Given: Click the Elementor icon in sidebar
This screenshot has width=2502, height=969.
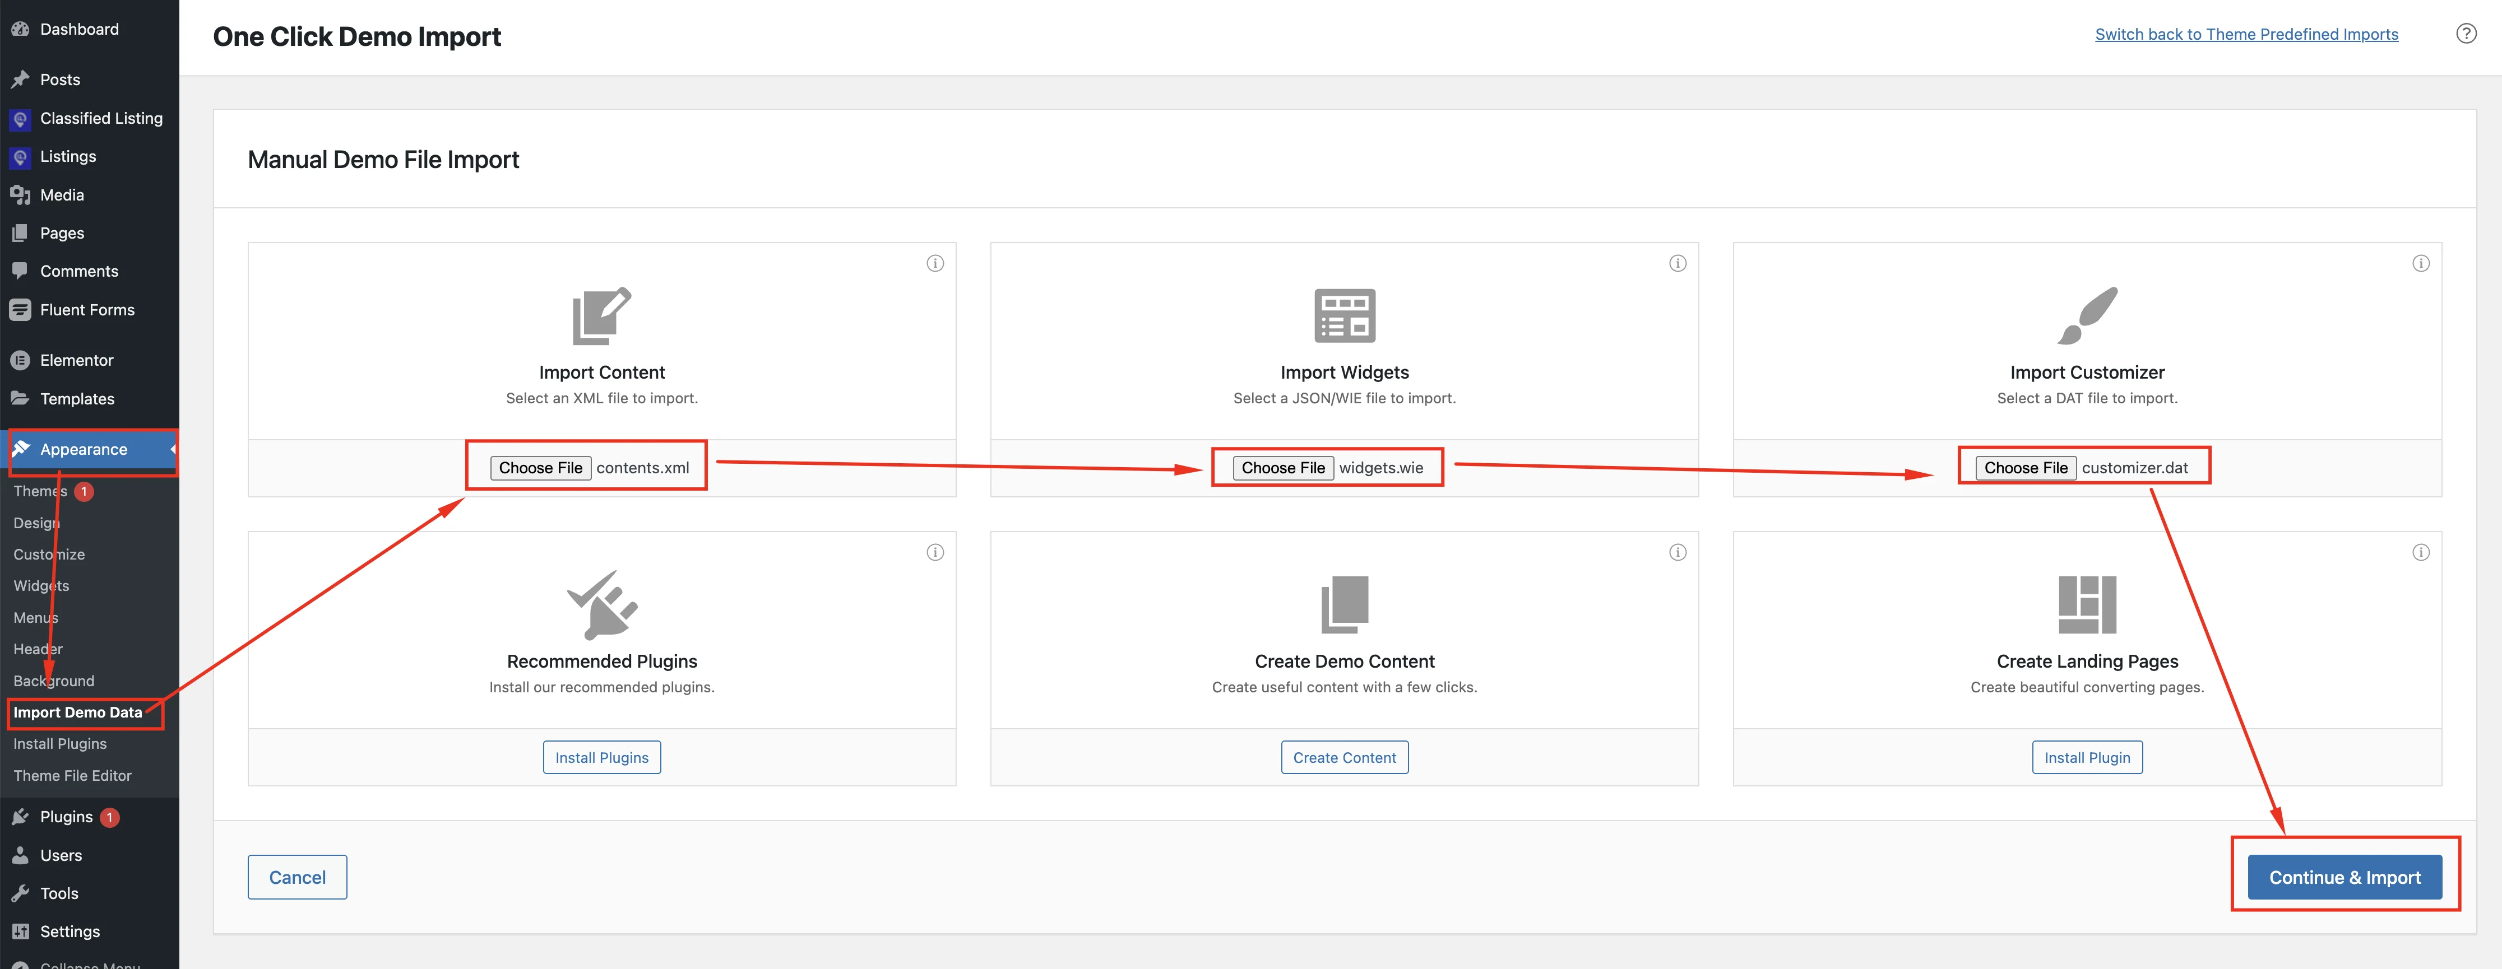Looking at the screenshot, I should point(20,360).
